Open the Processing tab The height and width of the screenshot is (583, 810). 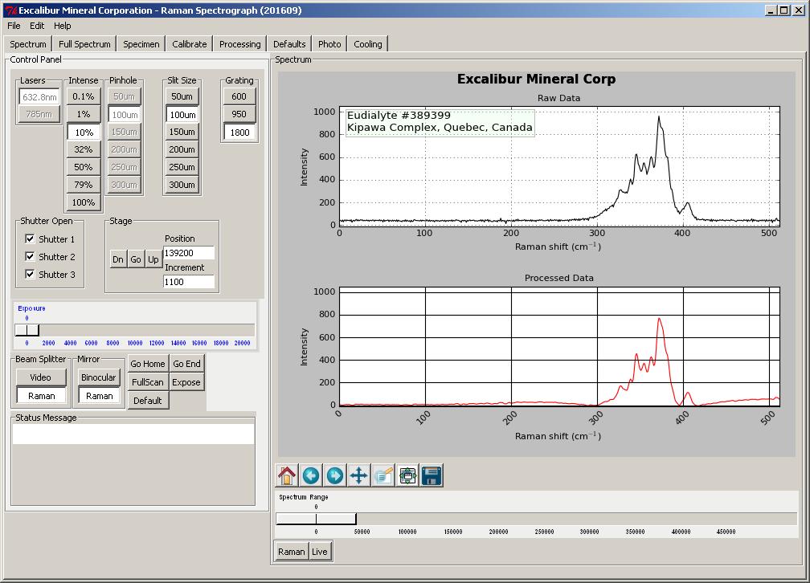(239, 44)
